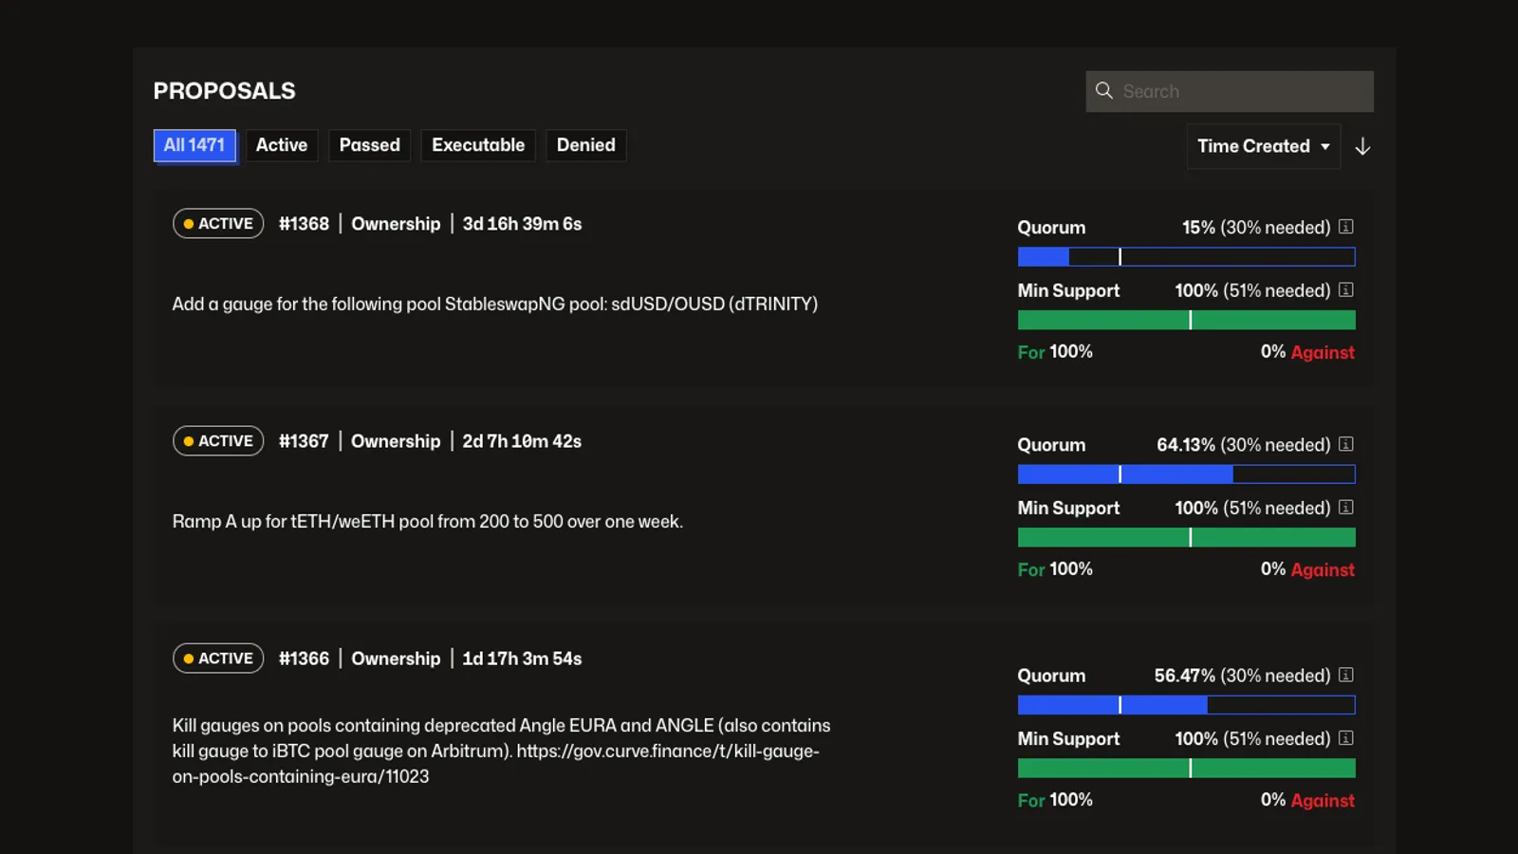
Task: Click Min Support 100% value on #1367
Action: [x=1252, y=509]
